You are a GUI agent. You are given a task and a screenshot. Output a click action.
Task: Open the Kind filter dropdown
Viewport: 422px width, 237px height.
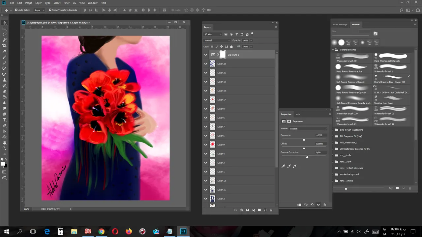pyautogui.click(x=213, y=34)
